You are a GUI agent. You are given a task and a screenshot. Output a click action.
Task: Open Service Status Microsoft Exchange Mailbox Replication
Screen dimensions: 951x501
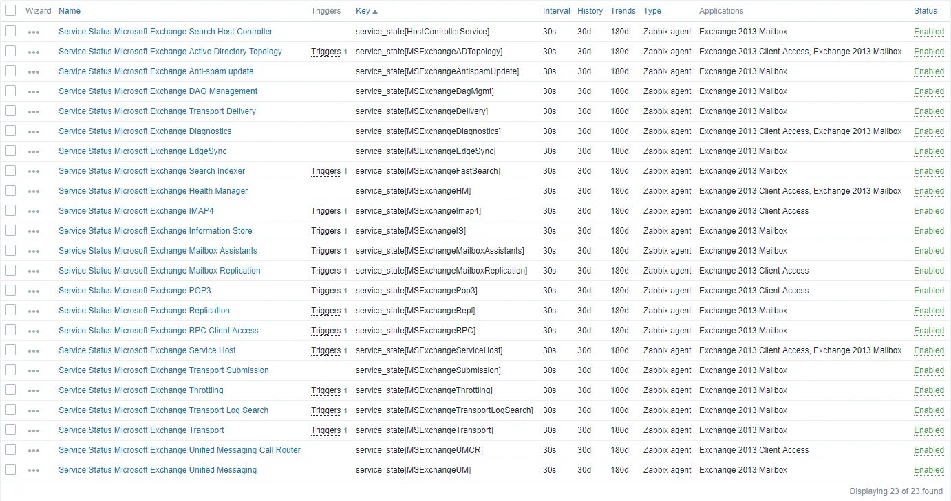pyautogui.click(x=160, y=271)
